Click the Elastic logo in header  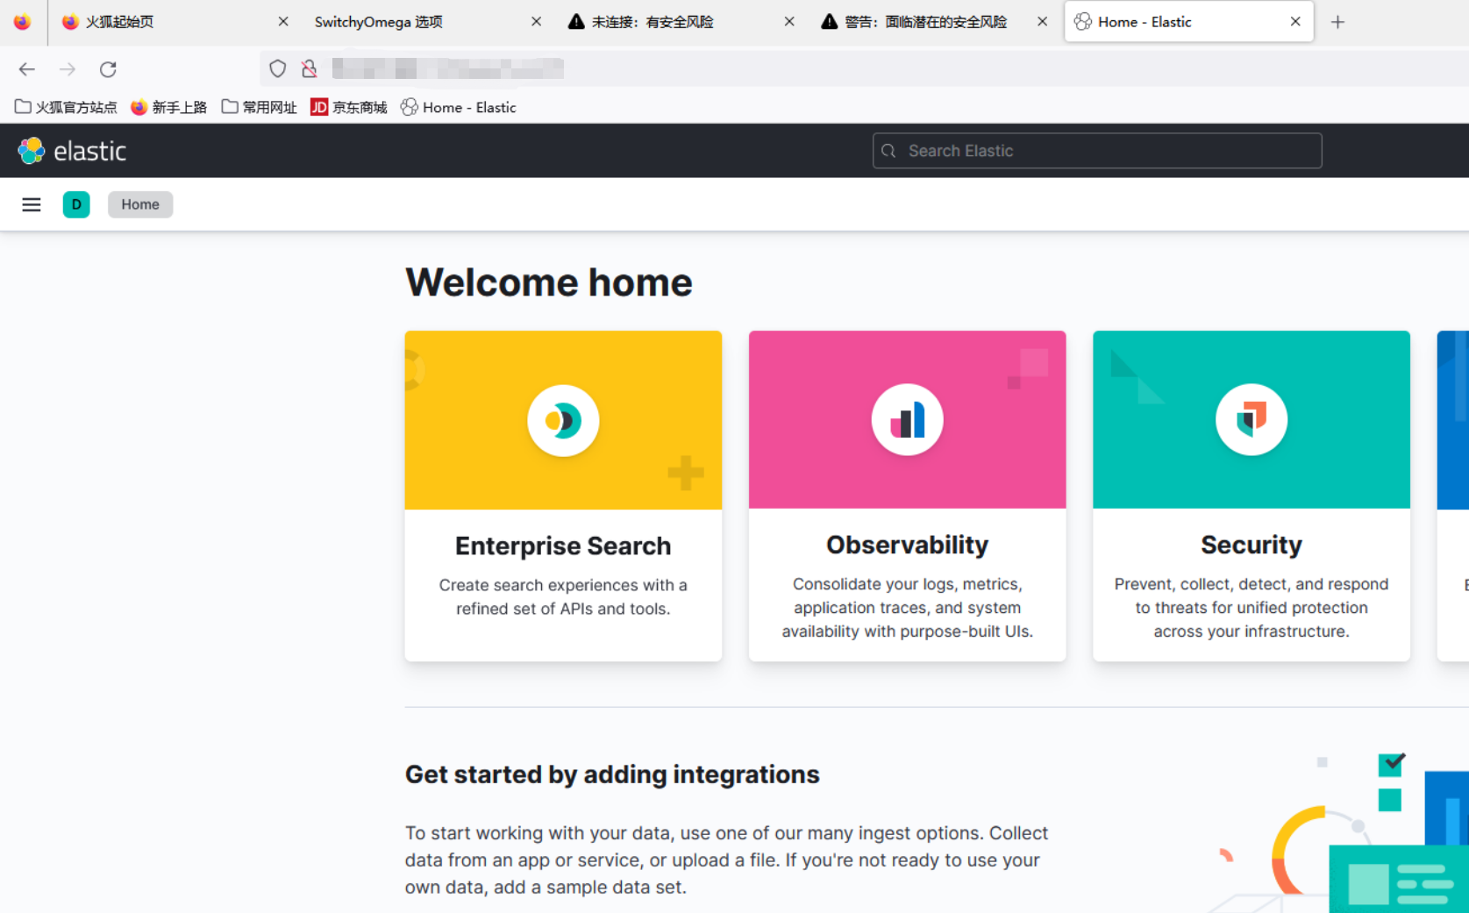pos(72,151)
